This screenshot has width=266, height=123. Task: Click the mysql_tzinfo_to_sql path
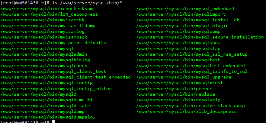tap(192, 71)
